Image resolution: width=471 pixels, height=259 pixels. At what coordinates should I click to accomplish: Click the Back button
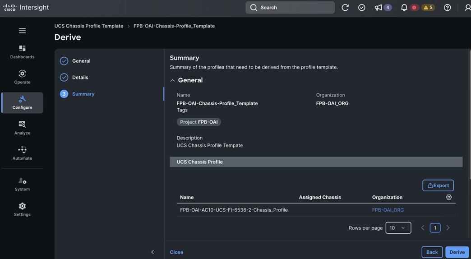coord(432,252)
